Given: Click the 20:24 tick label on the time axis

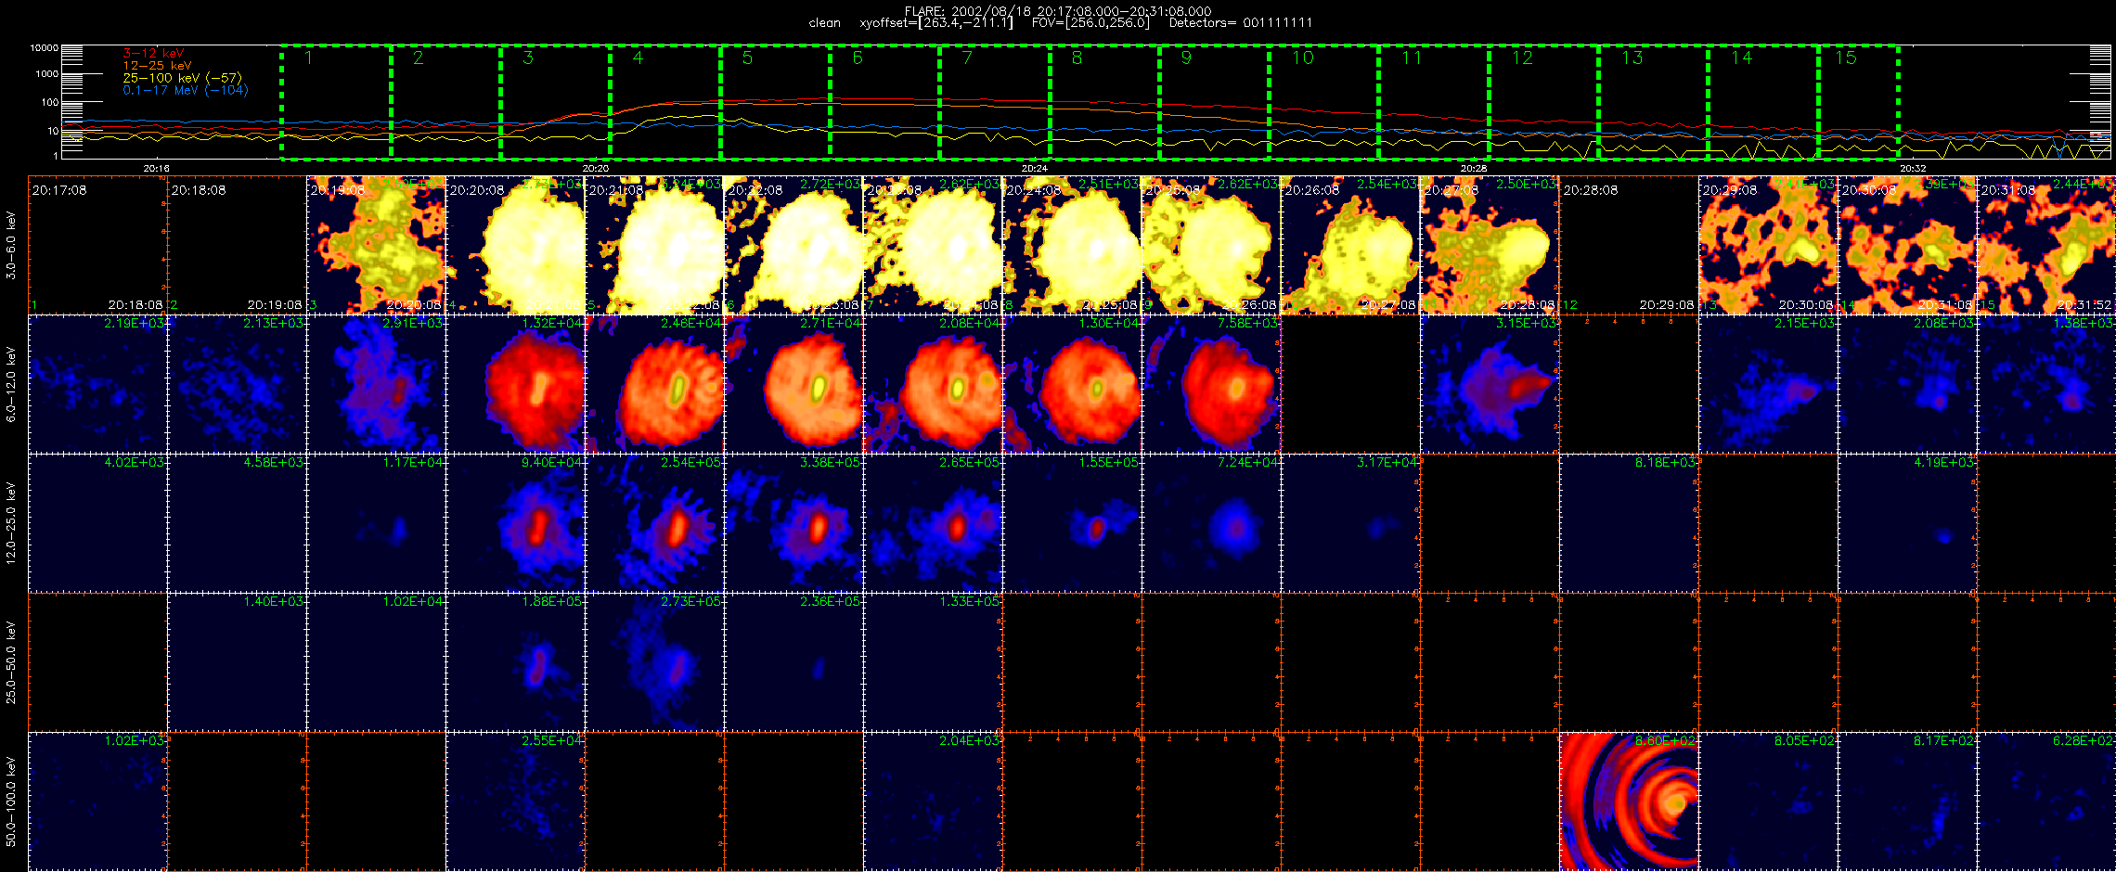Looking at the screenshot, I should point(1034,168).
